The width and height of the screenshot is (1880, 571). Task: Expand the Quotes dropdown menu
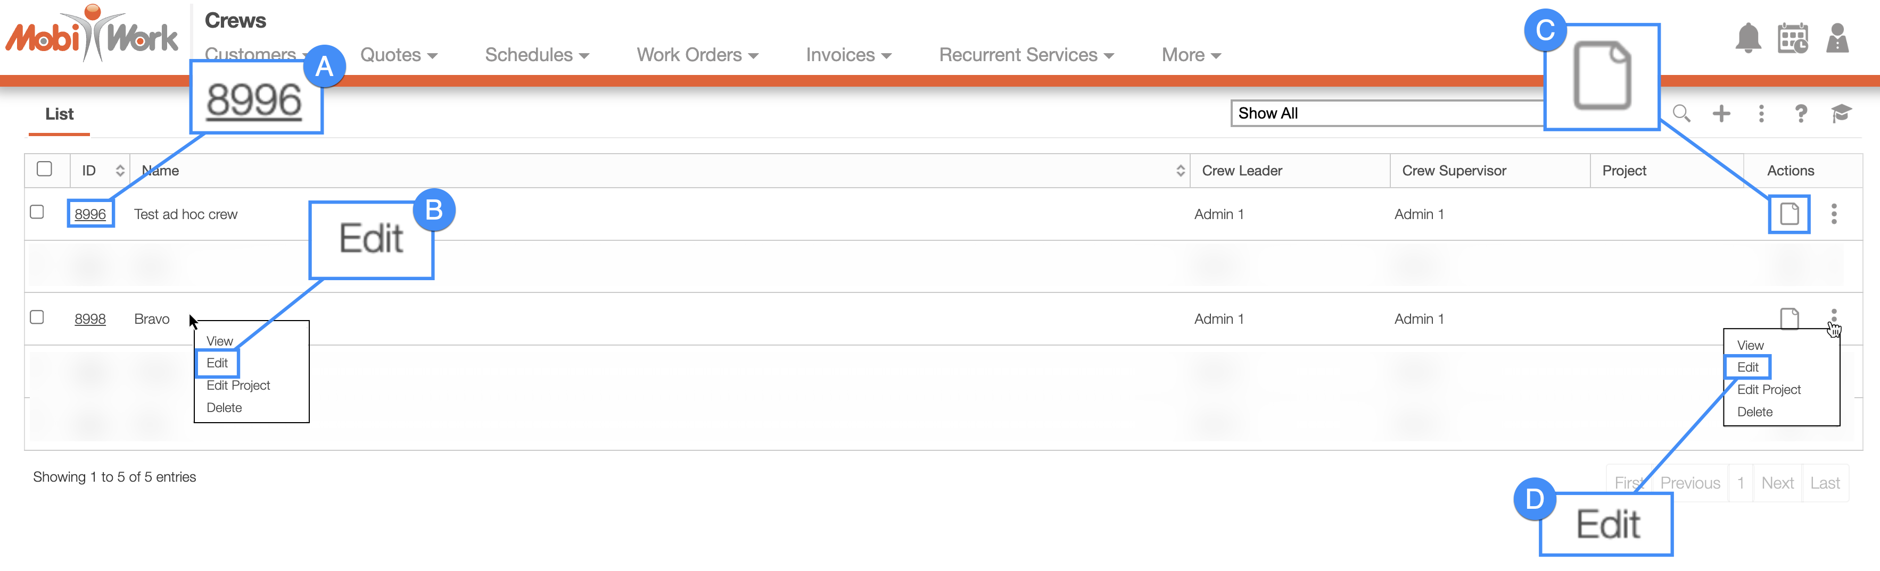pos(399,55)
